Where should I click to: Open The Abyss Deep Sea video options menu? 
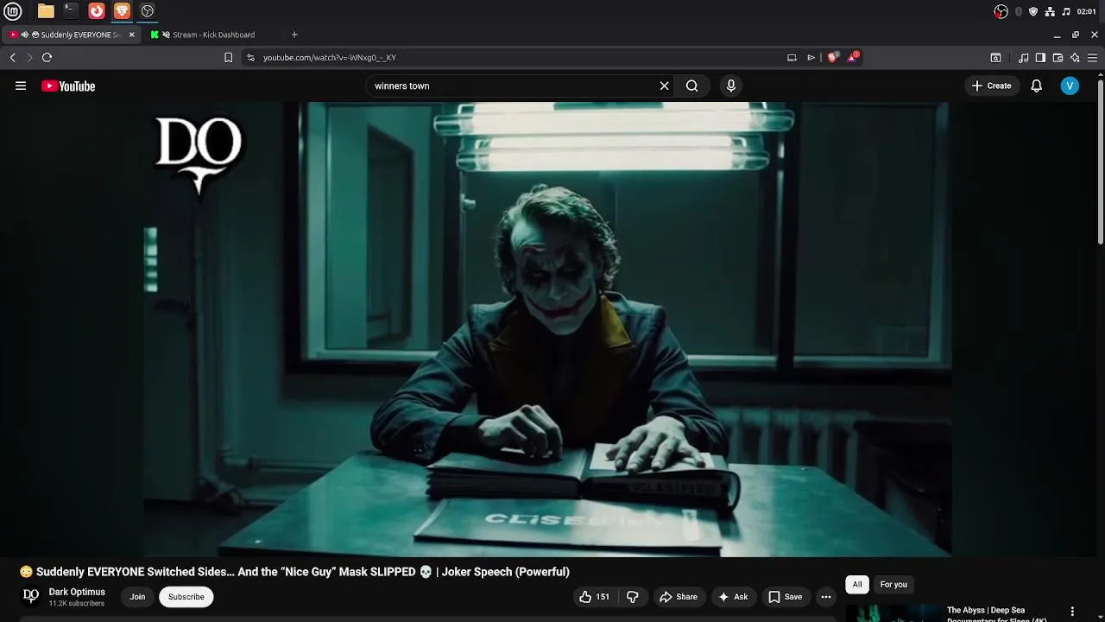coord(1072,612)
